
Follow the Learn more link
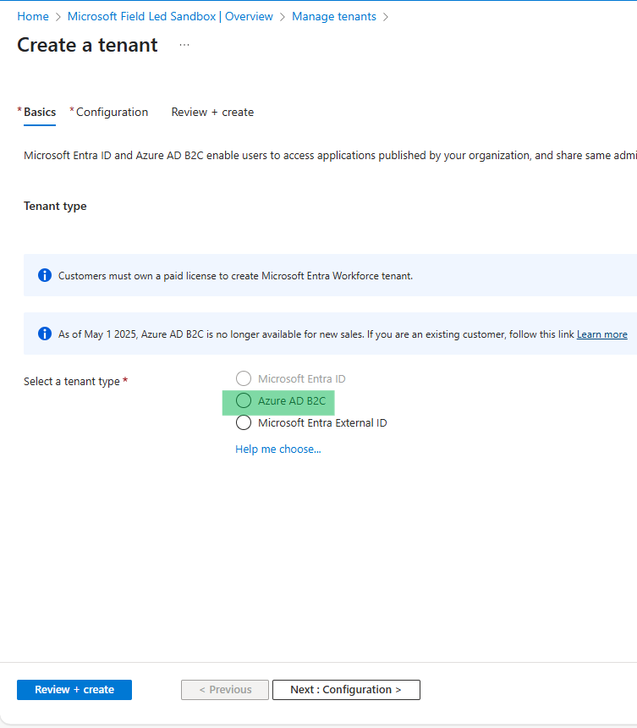tap(601, 334)
